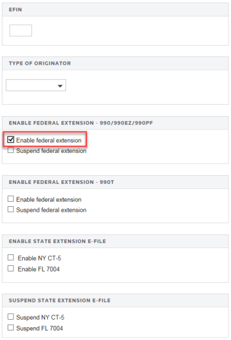Tick Suspend federal extension checkbox under 990T

(11, 209)
